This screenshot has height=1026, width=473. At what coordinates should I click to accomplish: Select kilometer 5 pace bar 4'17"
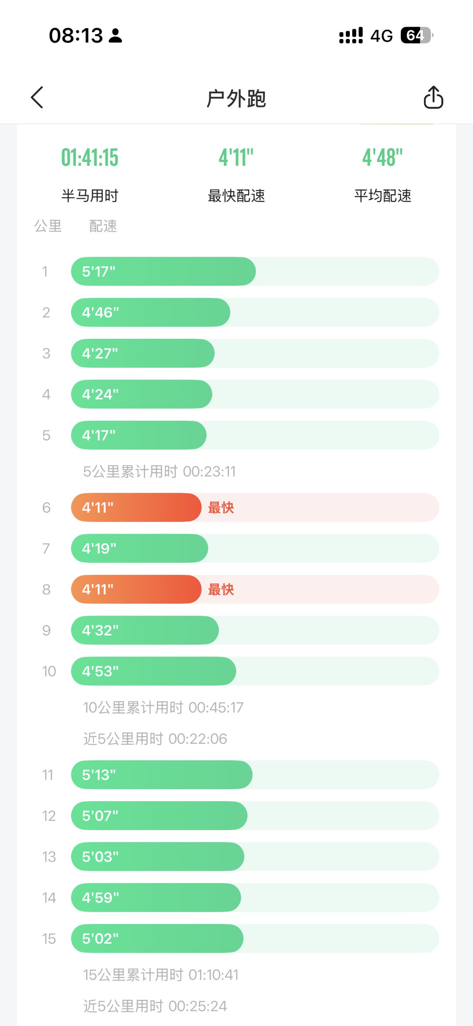pyautogui.click(x=139, y=435)
